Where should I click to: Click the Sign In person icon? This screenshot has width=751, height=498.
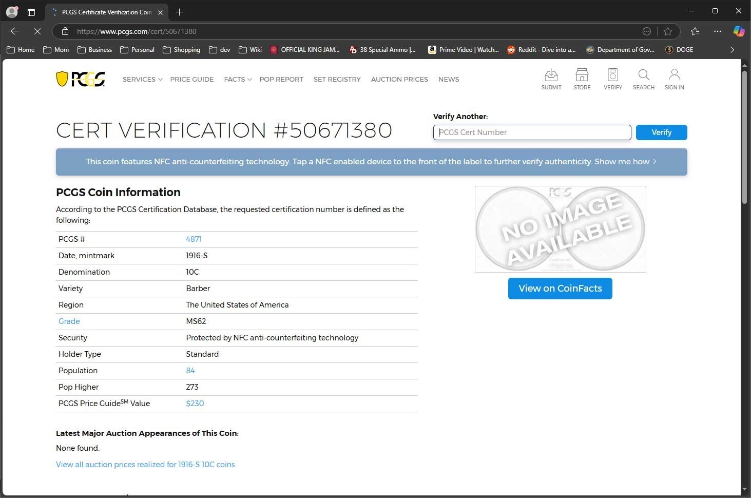[674, 80]
